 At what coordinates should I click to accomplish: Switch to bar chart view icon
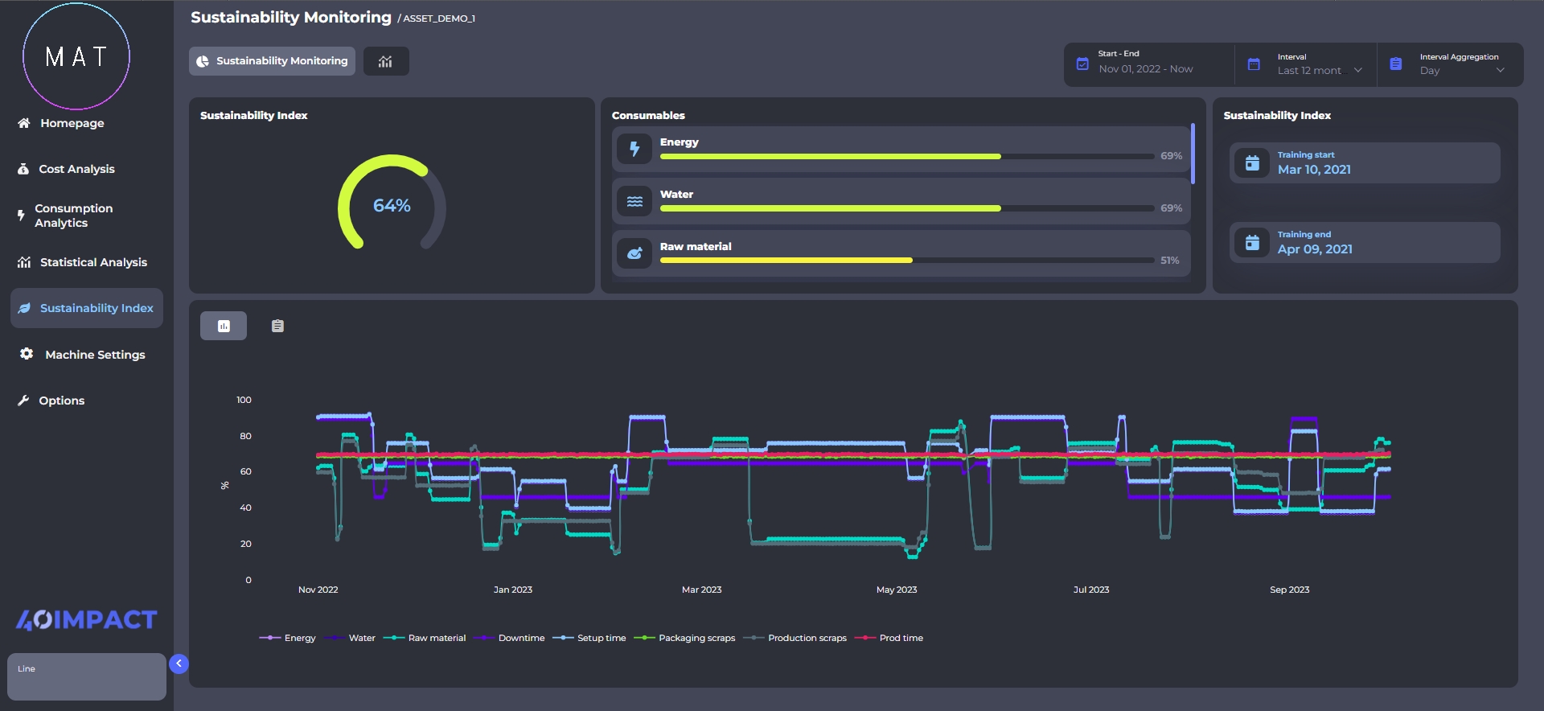224,326
